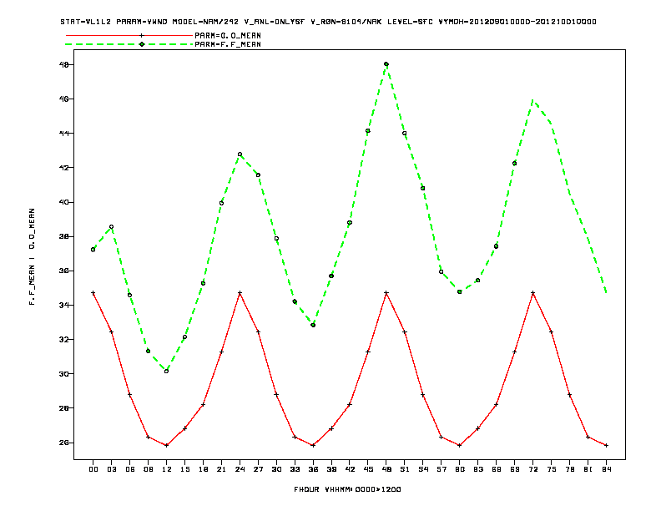
Task: Click the 46 label on the vertical axis
Action: pos(63,99)
